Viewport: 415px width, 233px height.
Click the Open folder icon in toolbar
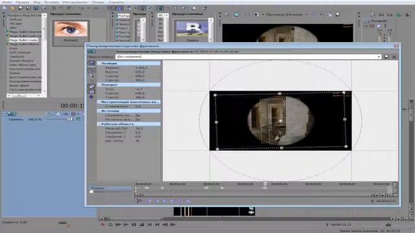coord(12,8)
